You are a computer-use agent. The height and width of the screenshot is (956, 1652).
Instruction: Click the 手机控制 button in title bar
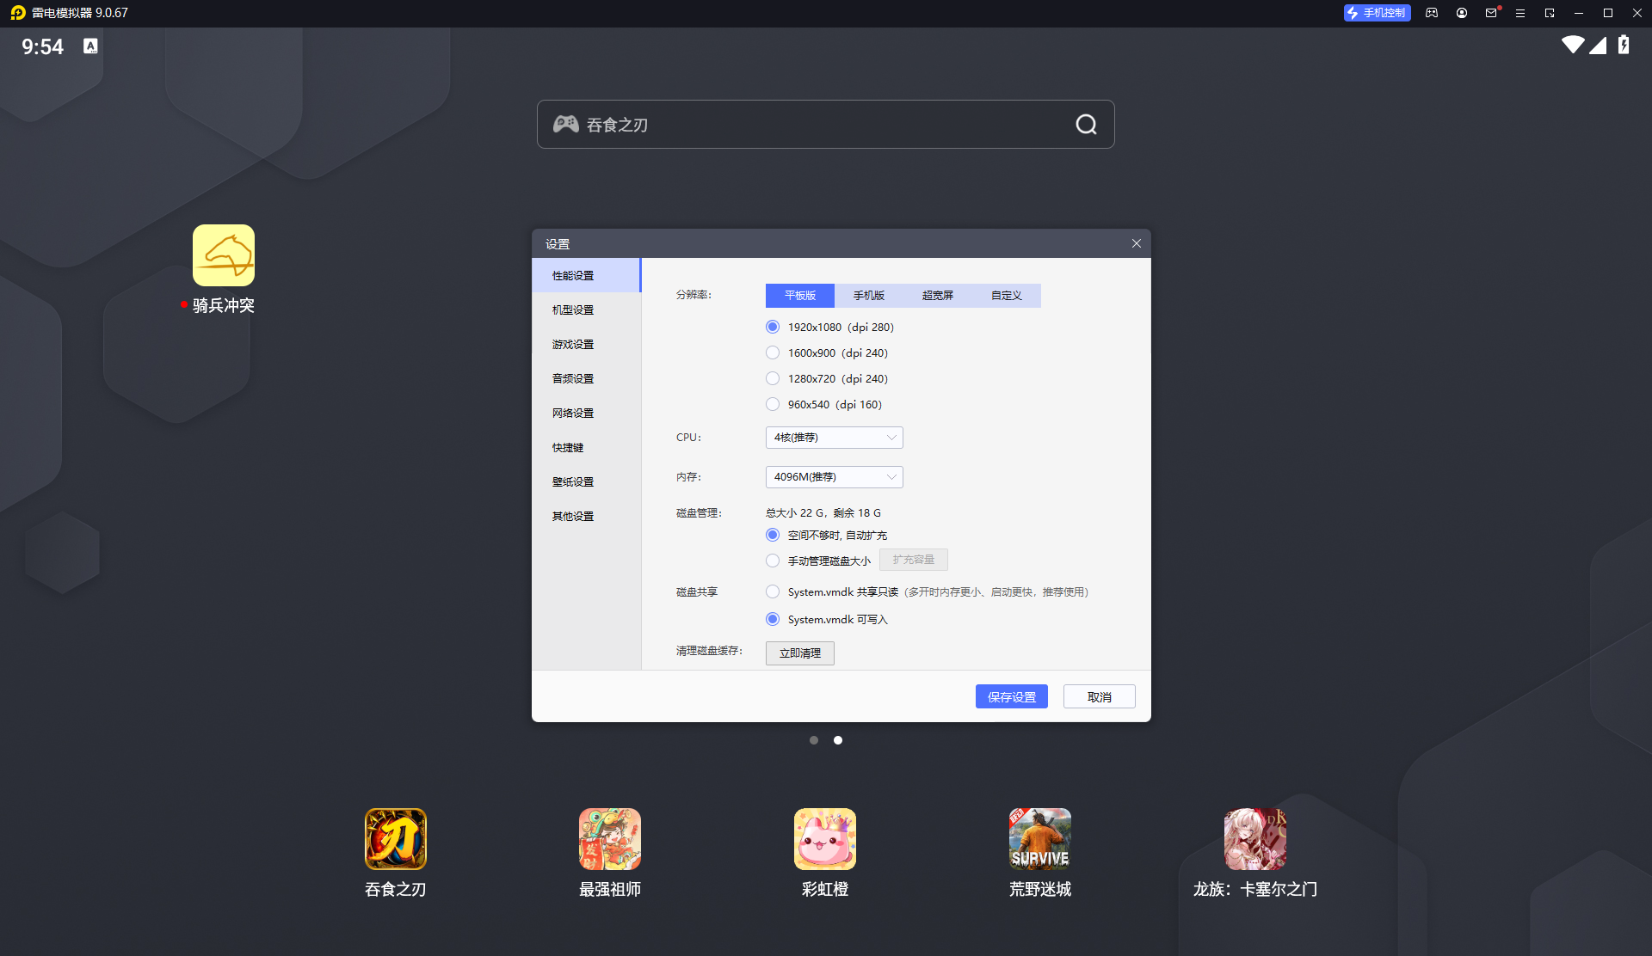coord(1377,13)
